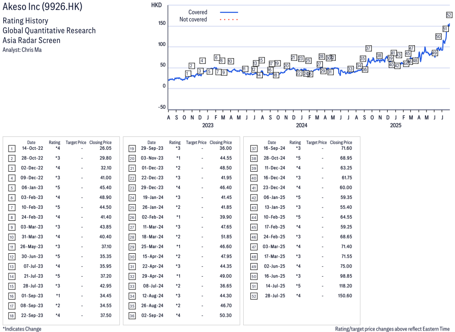This screenshot has height=332, width=455.
Task: Click the rating *1 in the 02-Feb-24 row
Action: coord(178,217)
